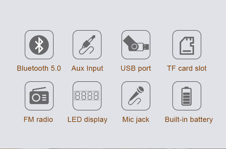
Task: Click the FM radio receiver icon
Action: (39, 96)
